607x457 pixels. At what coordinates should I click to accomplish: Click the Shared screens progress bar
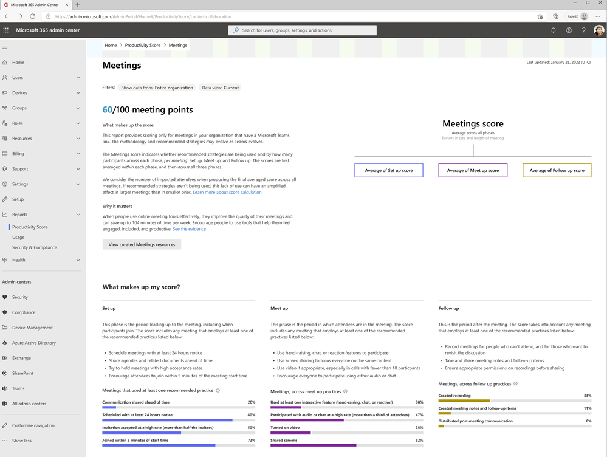[346, 445]
